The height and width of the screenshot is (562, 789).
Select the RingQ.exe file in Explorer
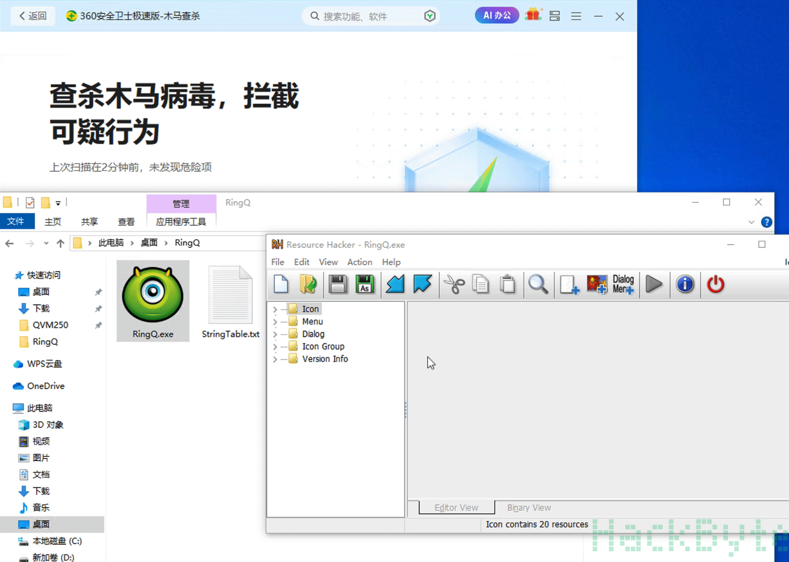pos(153,301)
